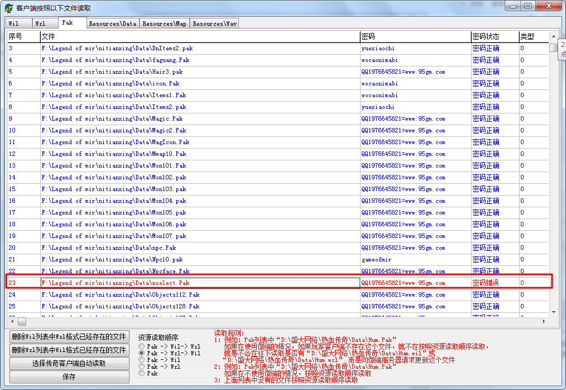Switch to the Resources\Data tab
Image resolution: width=566 pixels, height=390 pixels.
[x=112, y=23]
